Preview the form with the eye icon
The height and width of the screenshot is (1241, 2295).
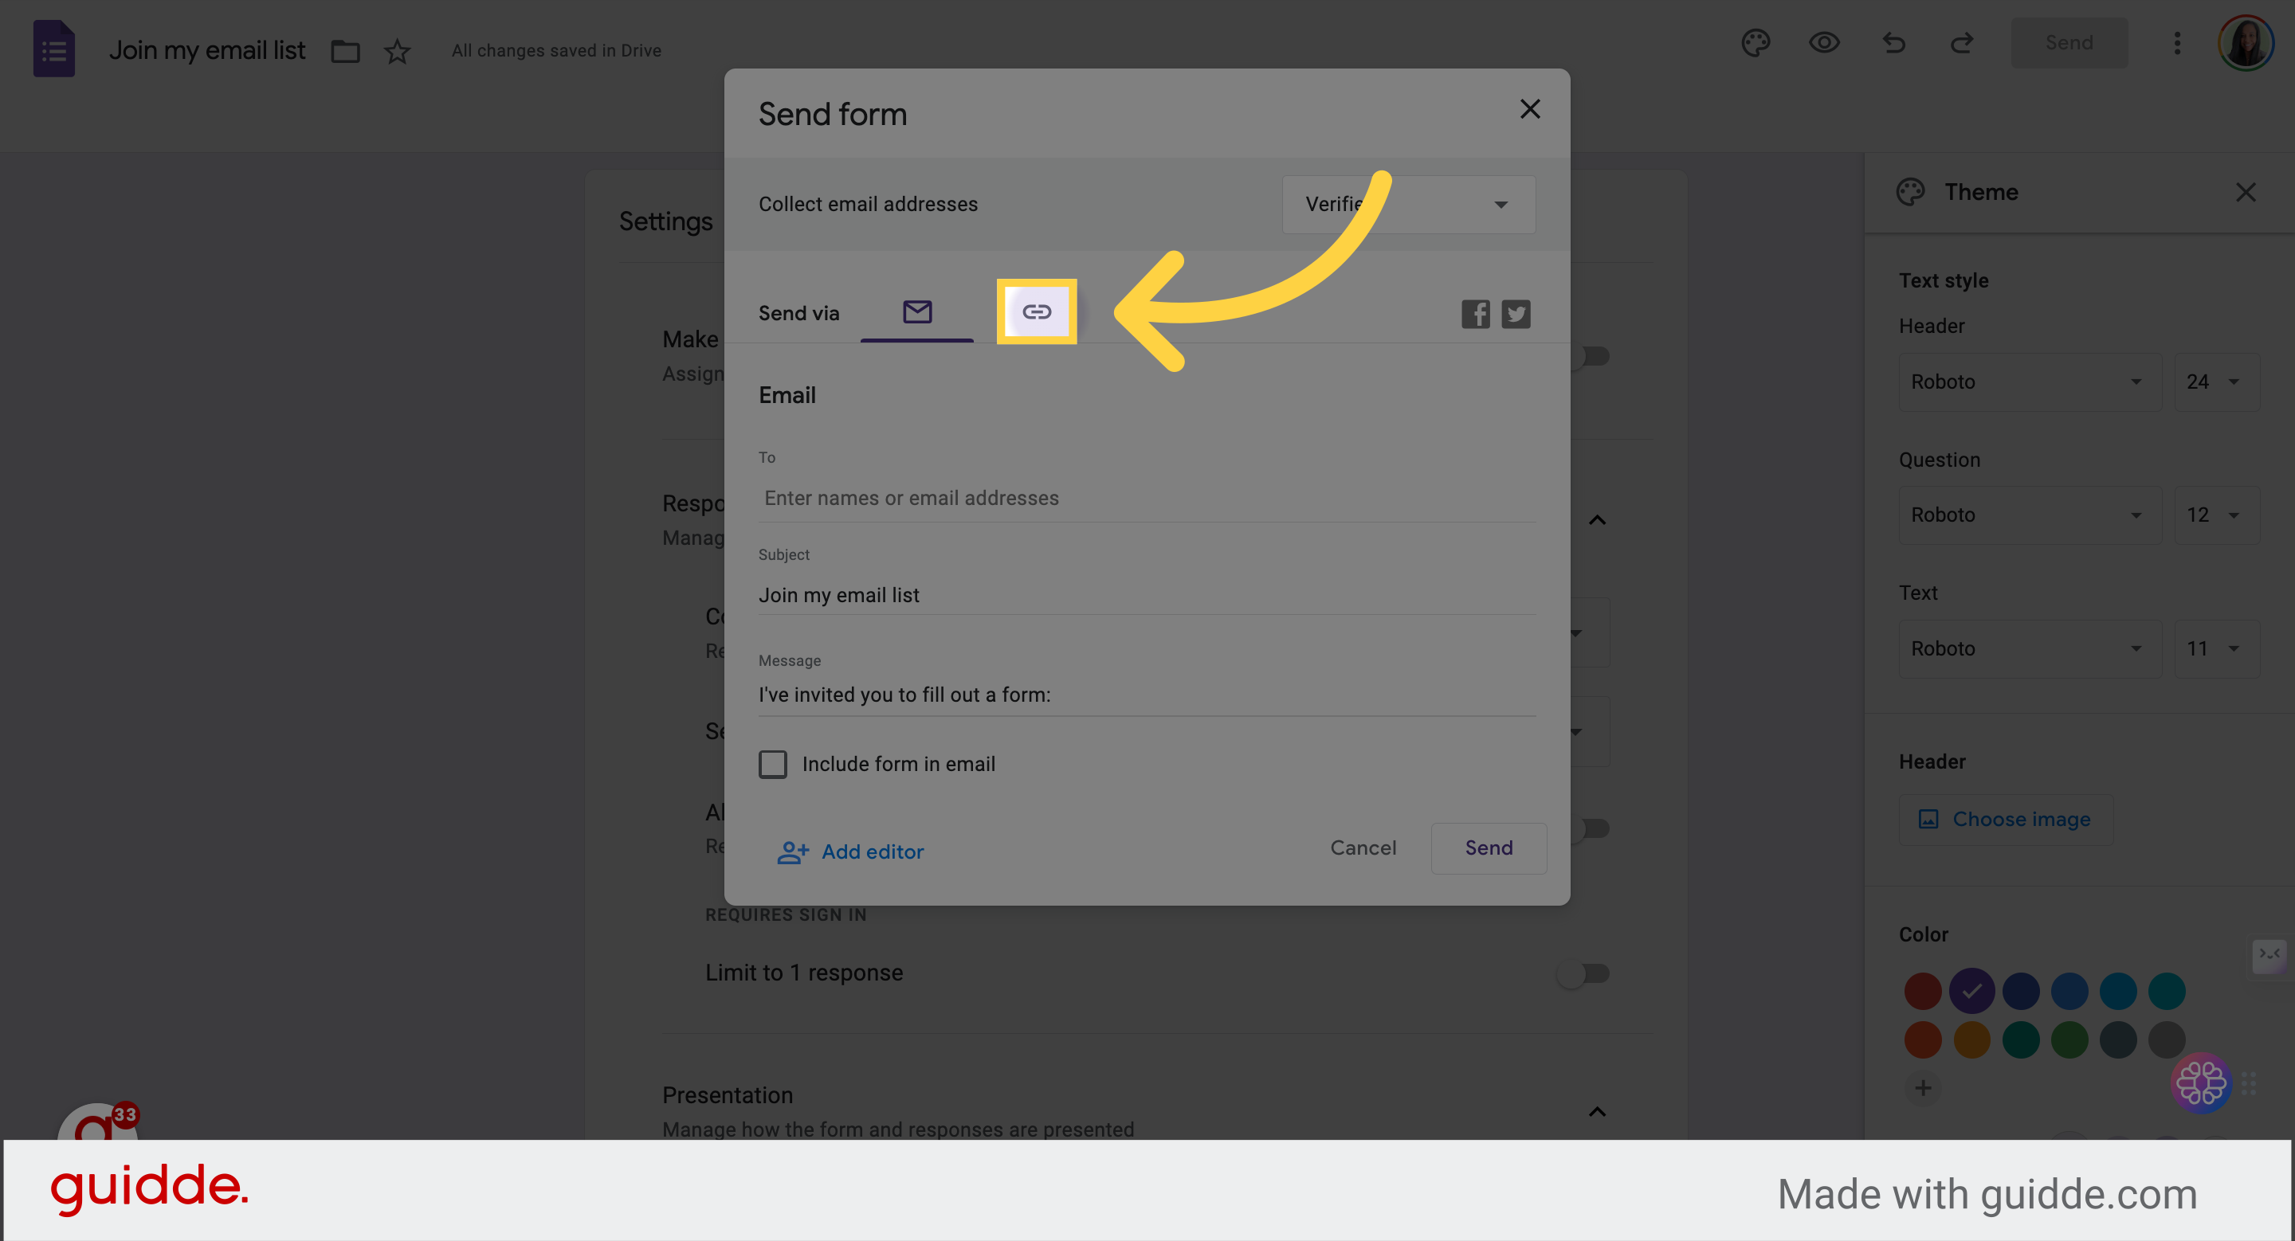point(1824,43)
